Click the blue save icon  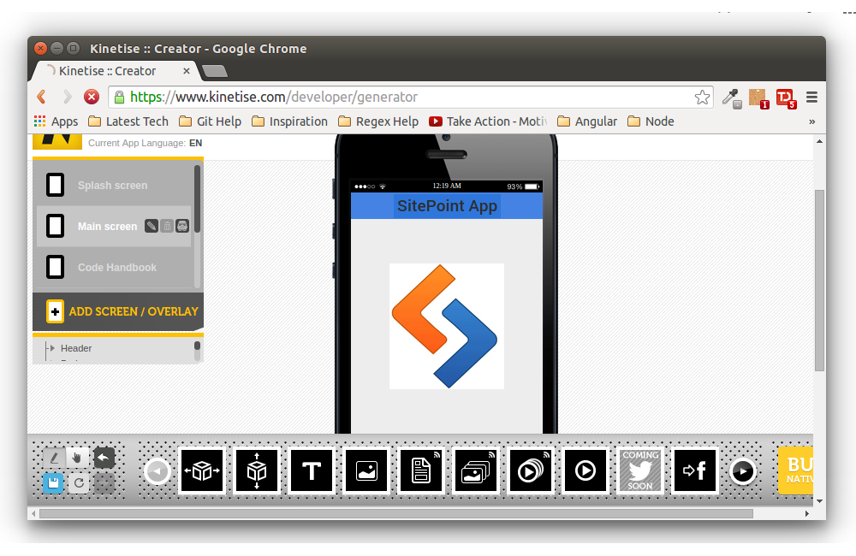[53, 483]
